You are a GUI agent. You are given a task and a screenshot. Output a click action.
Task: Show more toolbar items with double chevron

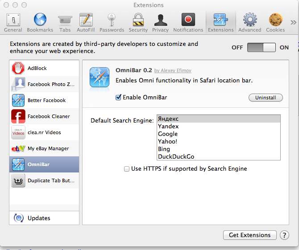click(293, 22)
